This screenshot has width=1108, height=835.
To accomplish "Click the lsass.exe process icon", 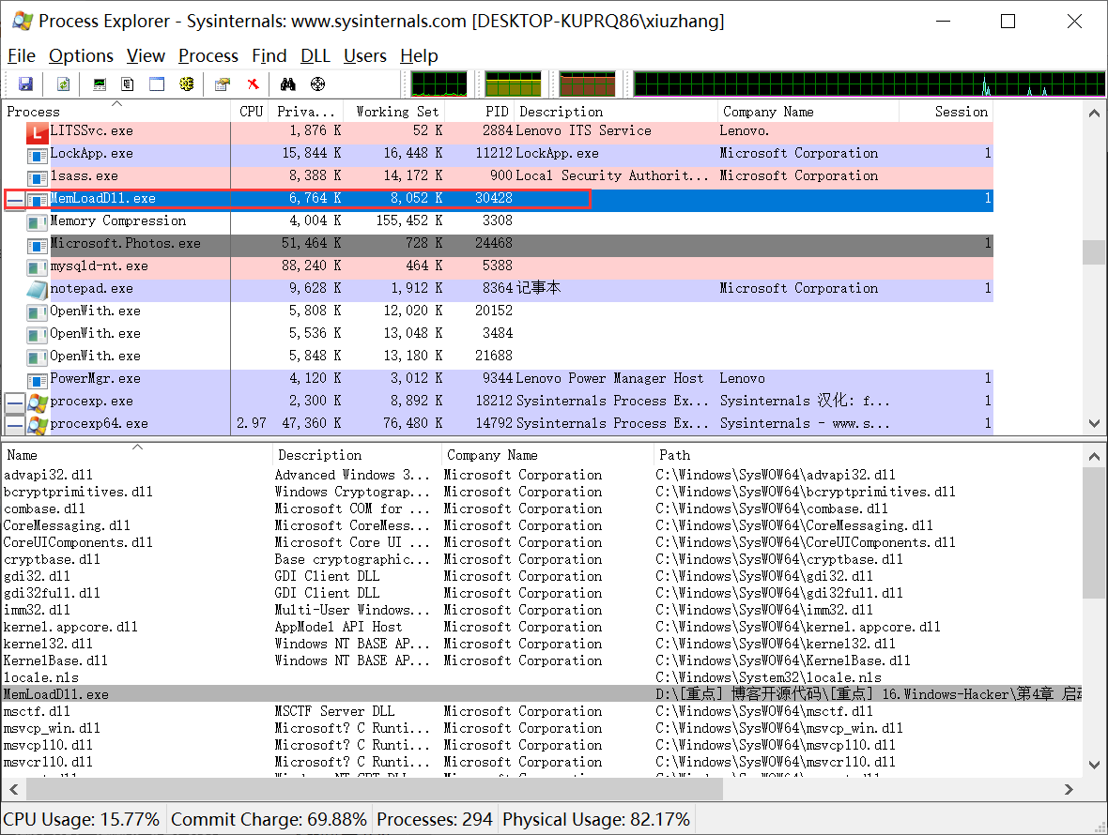I will 37,177.
